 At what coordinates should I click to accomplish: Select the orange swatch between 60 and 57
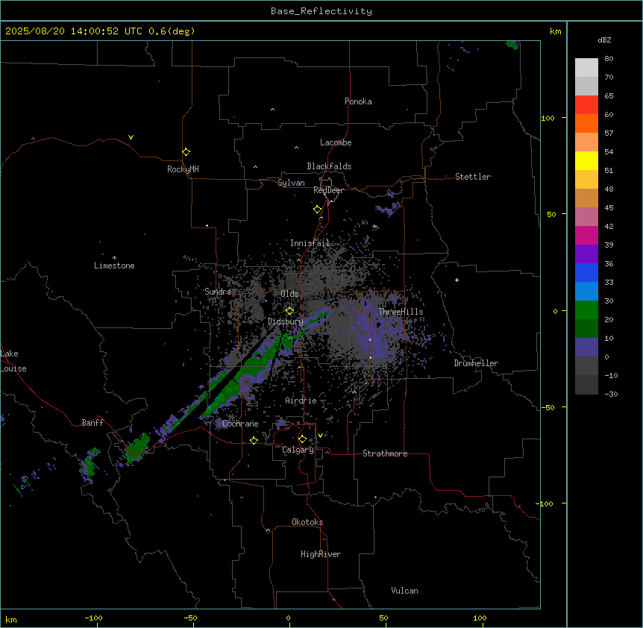[x=586, y=124]
